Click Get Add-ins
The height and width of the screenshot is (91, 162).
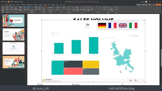(50, 8)
